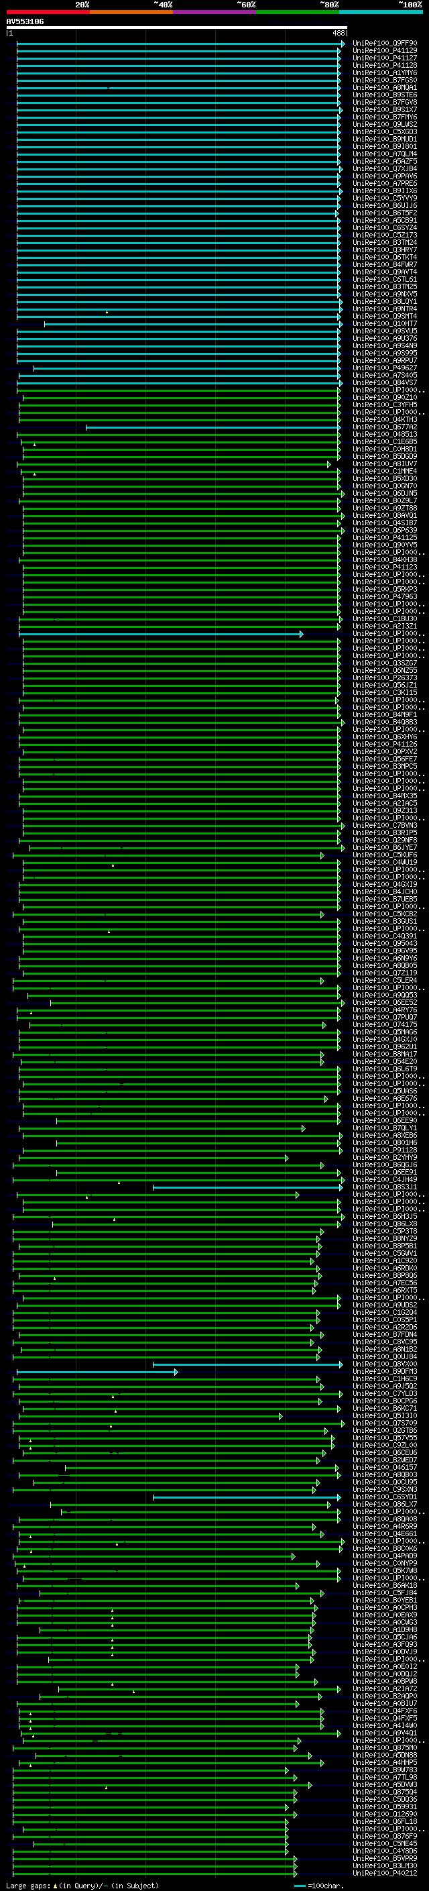
Task: Select hit UniRef100_Q90Z10
Action: (x=385, y=398)
